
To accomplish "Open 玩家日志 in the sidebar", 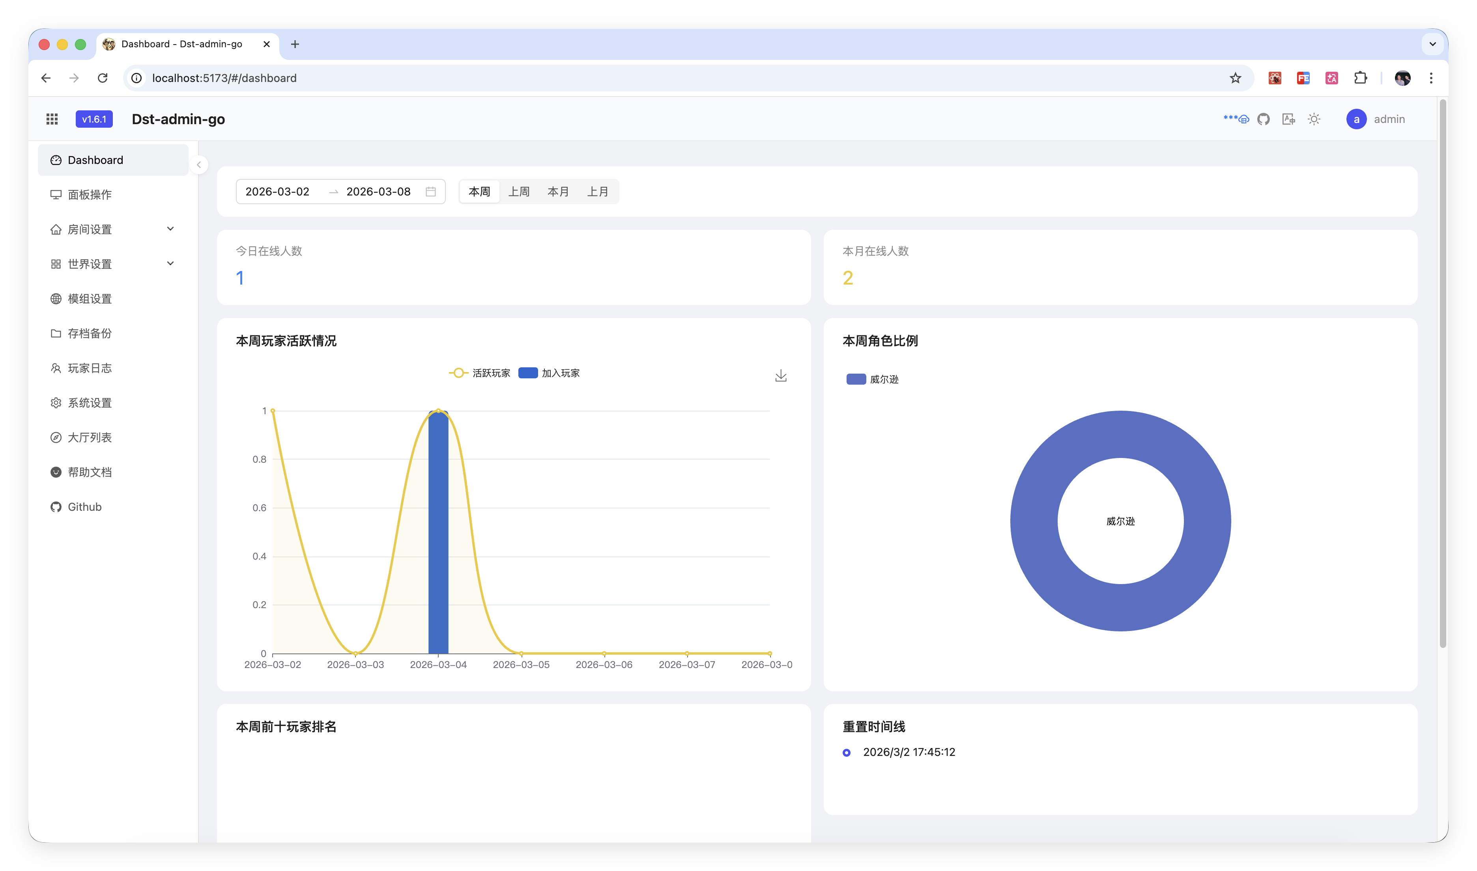I will coord(113,368).
